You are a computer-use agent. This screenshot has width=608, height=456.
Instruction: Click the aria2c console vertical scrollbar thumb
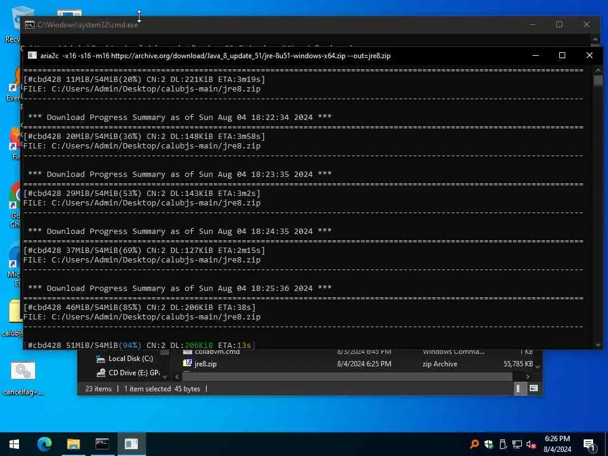(x=598, y=81)
